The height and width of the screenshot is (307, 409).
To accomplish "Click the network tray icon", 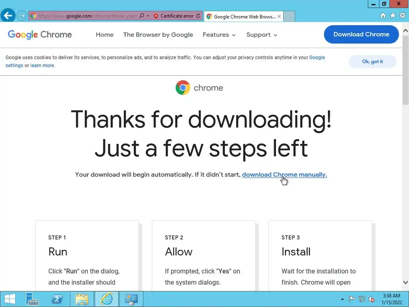I will (362, 299).
